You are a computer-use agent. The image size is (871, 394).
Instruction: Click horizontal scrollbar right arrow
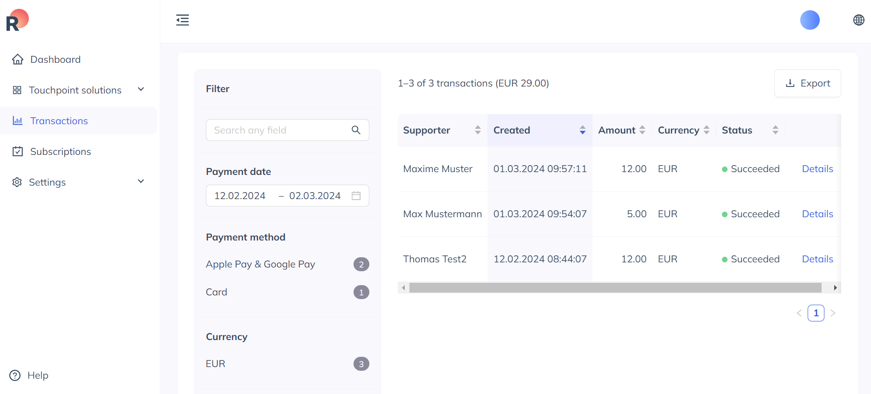pyautogui.click(x=836, y=288)
